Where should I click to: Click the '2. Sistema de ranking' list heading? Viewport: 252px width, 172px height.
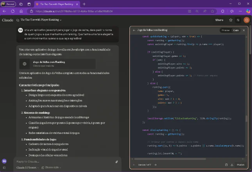[x=35, y=113]
